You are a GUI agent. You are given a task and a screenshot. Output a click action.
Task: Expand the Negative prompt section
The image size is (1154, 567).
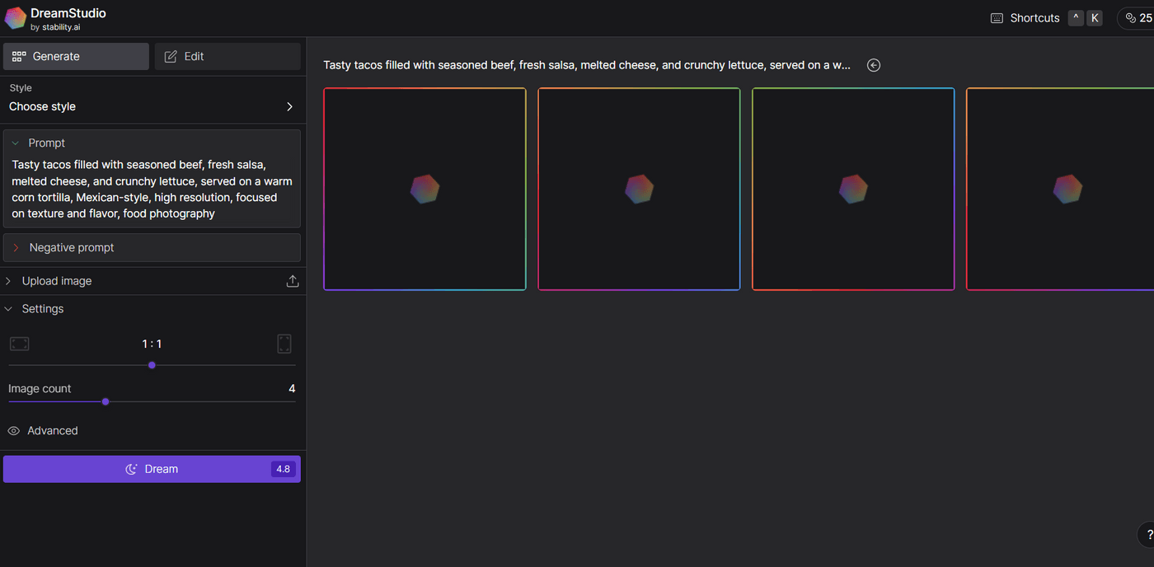click(x=16, y=248)
